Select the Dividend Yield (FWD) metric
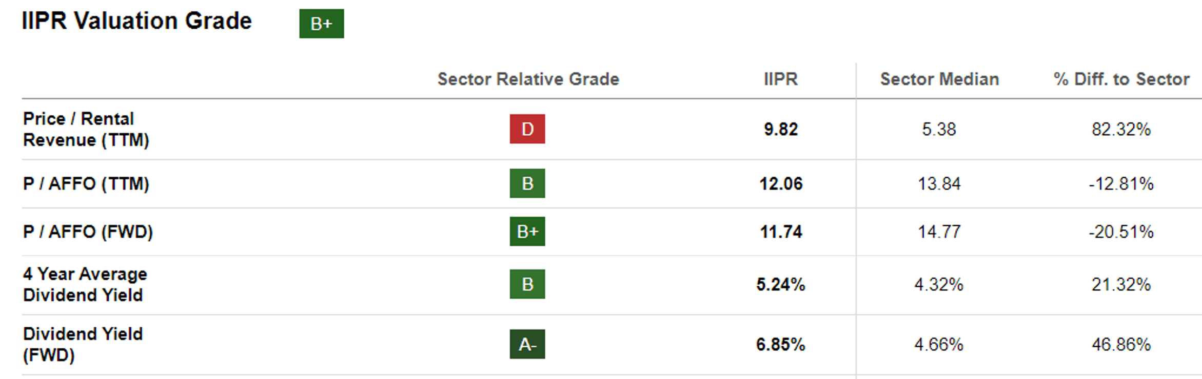The width and height of the screenshot is (1202, 379). pyautogui.click(x=83, y=344)
